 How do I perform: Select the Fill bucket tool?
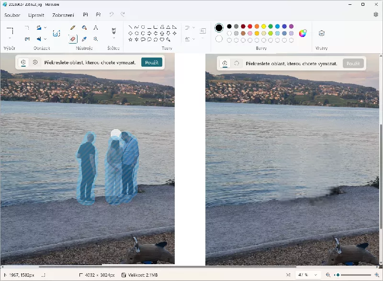click(x=84, y=28)
